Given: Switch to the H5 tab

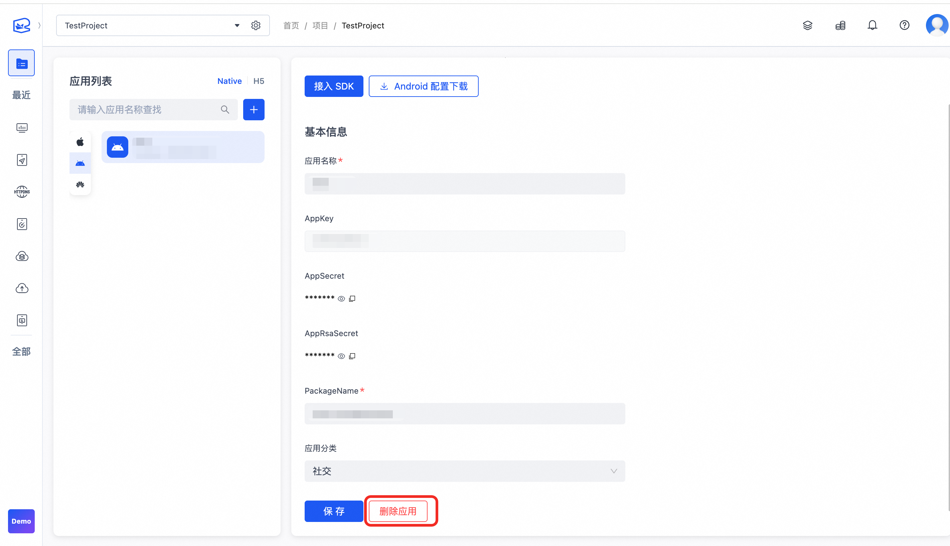Looking at the screenshot, I should pos(258,81).
